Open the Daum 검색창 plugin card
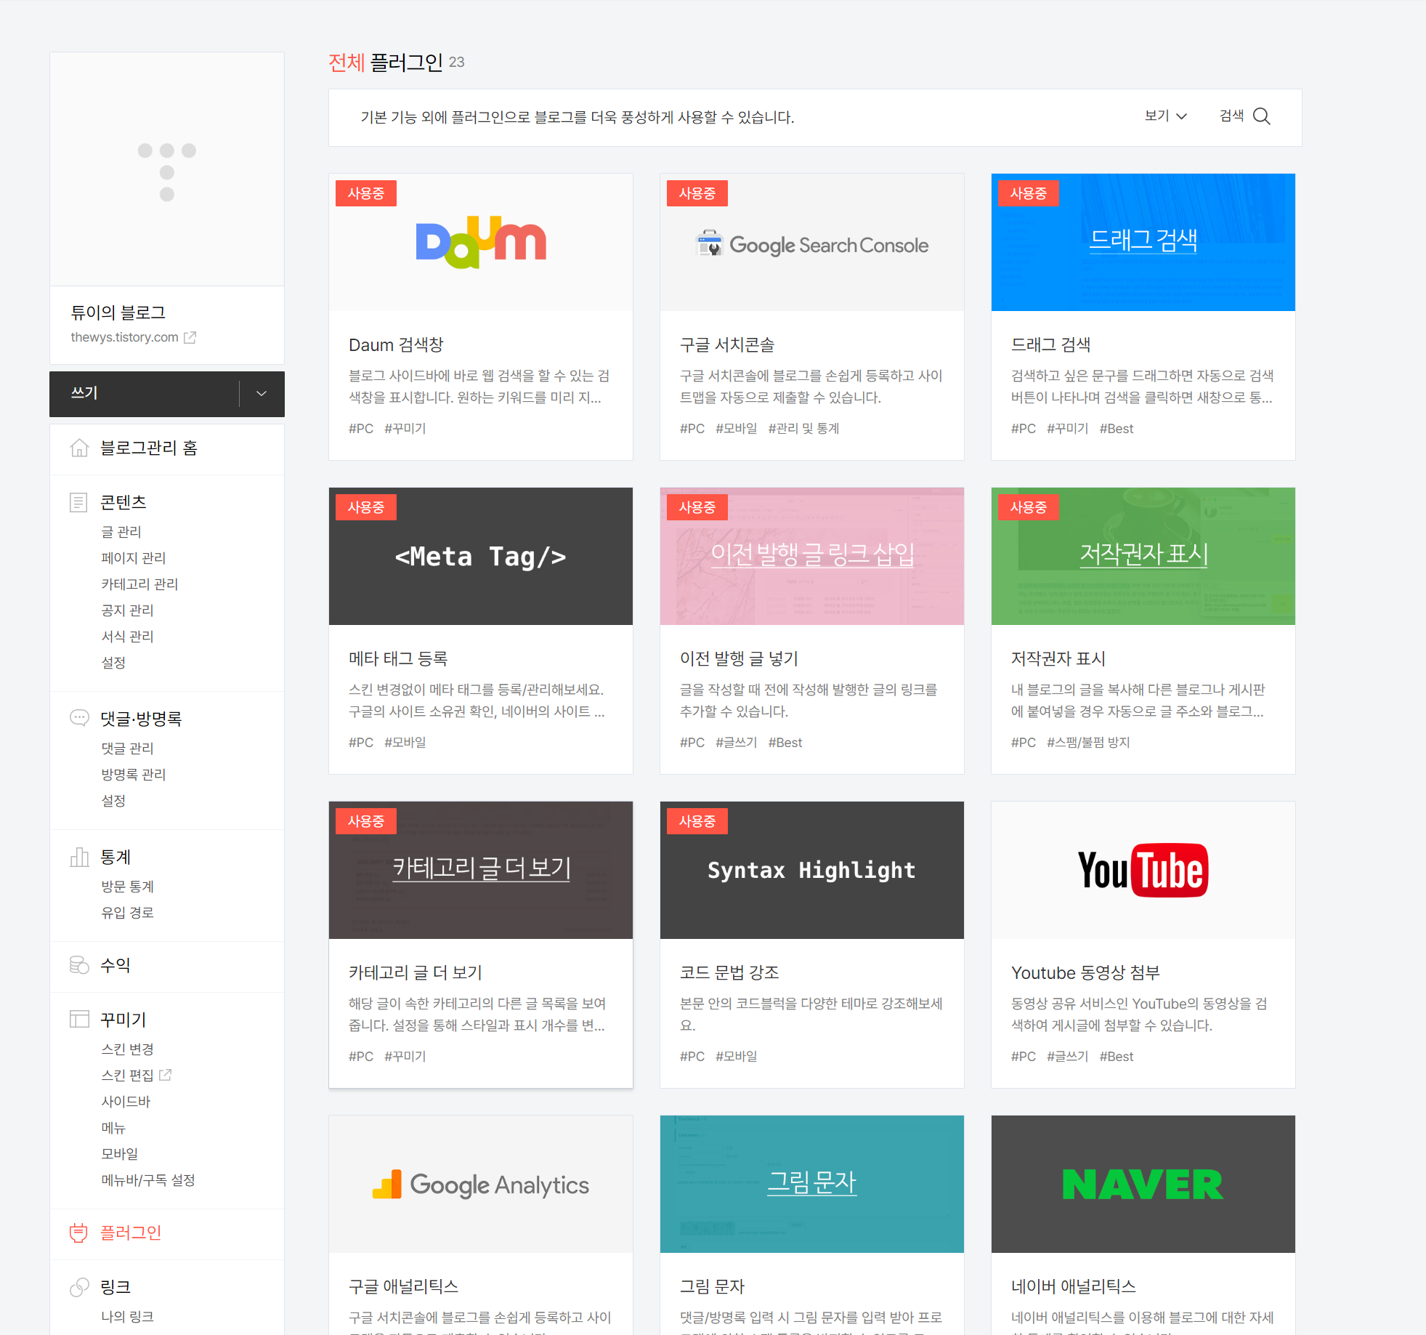 pos(481,317)
